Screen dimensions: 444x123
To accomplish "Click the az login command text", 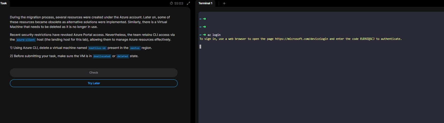I will click(214, 35).
